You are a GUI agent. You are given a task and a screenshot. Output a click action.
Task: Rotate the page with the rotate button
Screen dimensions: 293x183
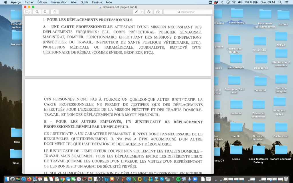click(x=149, y=12)
